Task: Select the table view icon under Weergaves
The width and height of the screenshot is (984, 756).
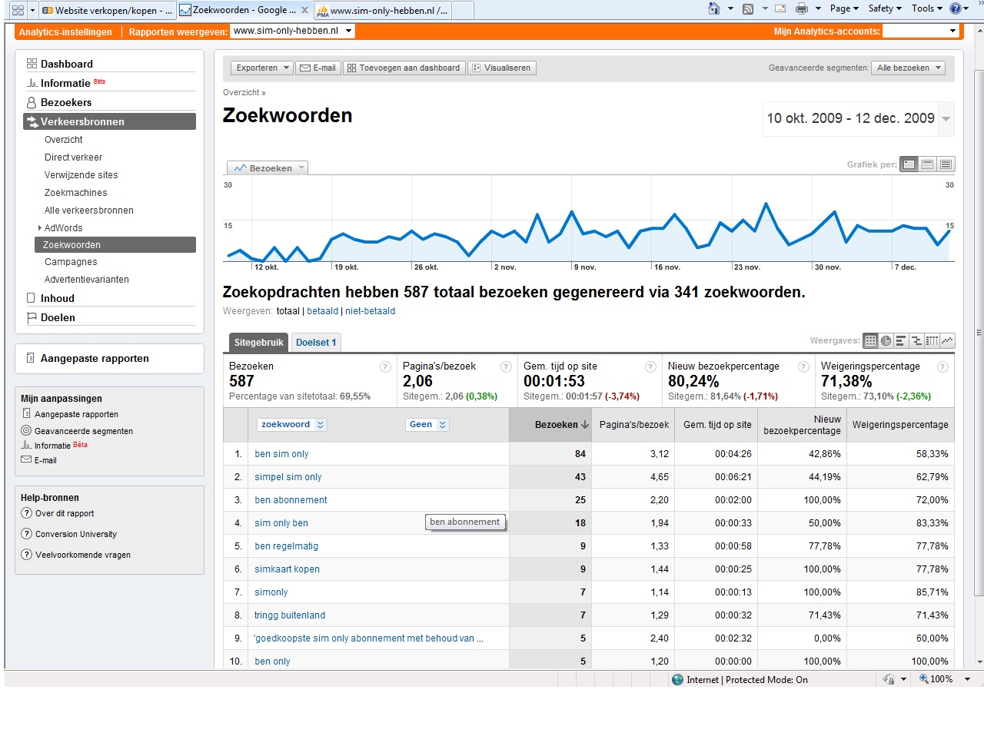Action: point(870,340)
